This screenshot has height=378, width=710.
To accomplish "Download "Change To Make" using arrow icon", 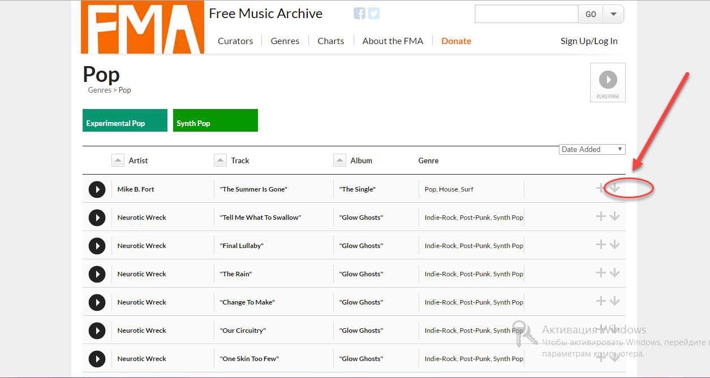I will pos(615,301).
